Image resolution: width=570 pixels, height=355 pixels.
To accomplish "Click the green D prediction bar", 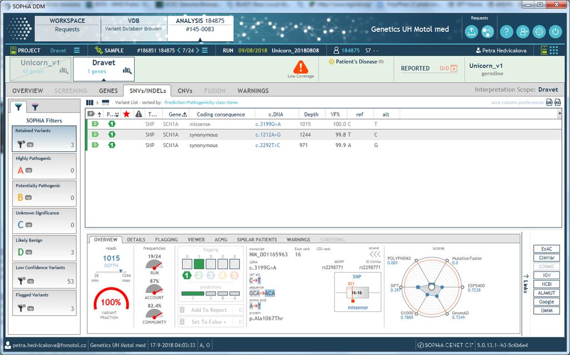I will tap(193, 294).
